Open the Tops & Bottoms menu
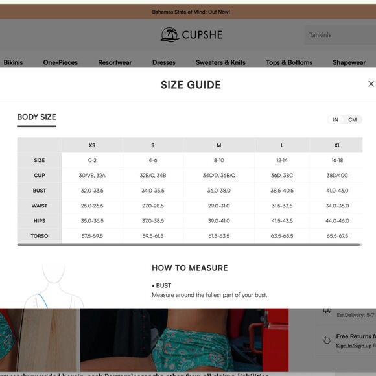376x376 pixels. (289, 62)
